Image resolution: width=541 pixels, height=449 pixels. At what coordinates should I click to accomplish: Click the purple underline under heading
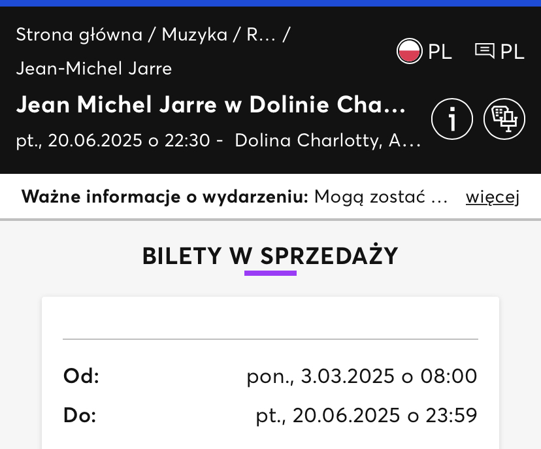[x=270, y=273]
